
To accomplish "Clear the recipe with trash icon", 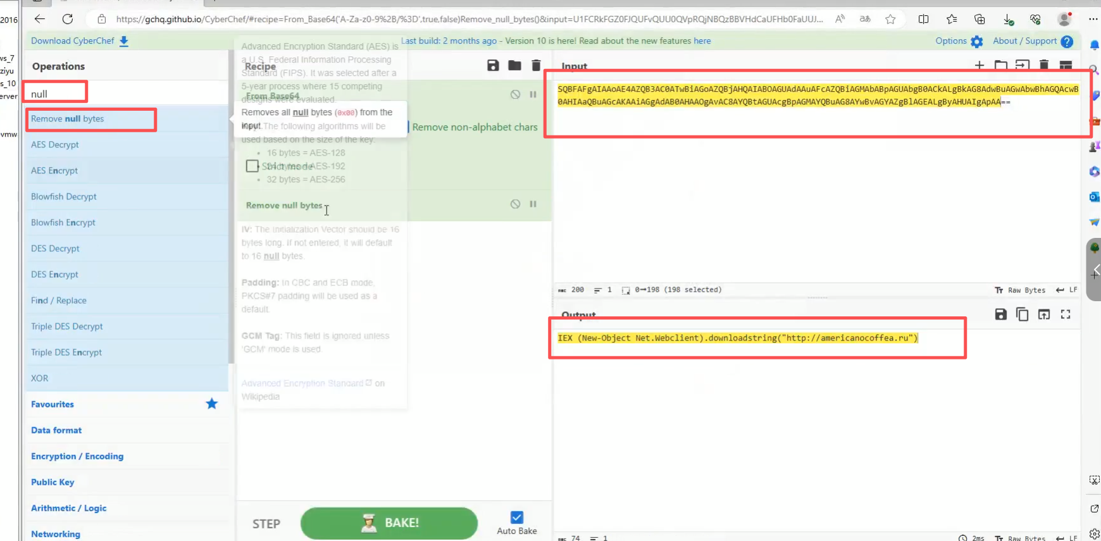I will (536, 65).
